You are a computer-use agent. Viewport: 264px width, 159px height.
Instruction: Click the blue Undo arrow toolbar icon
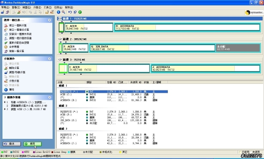click(70, 12)
